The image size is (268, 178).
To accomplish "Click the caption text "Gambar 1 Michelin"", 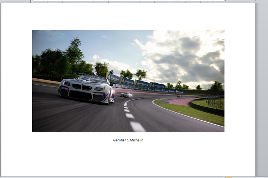I will (x=128, y=140).
